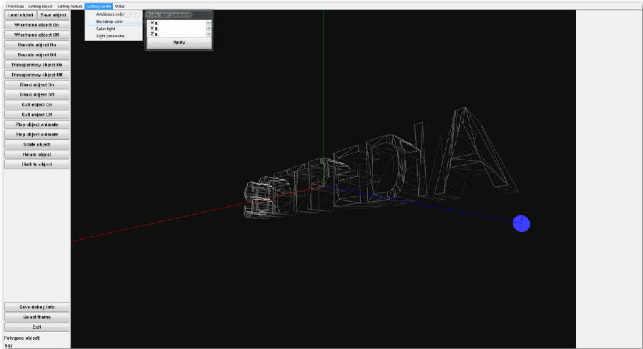Open the Setting object menu

coord(40,6)
